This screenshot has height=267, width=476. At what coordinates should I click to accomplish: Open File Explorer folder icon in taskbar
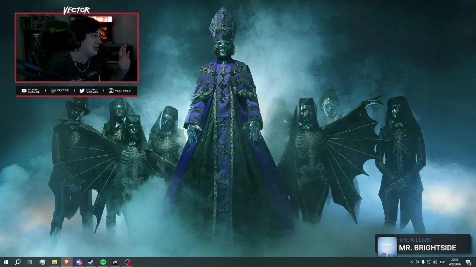[54, 262]
